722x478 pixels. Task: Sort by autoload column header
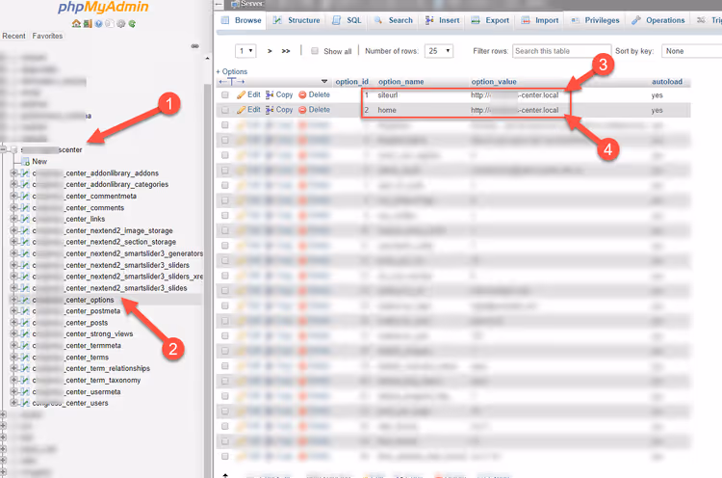pyautogui.click(x=667, y=82)
